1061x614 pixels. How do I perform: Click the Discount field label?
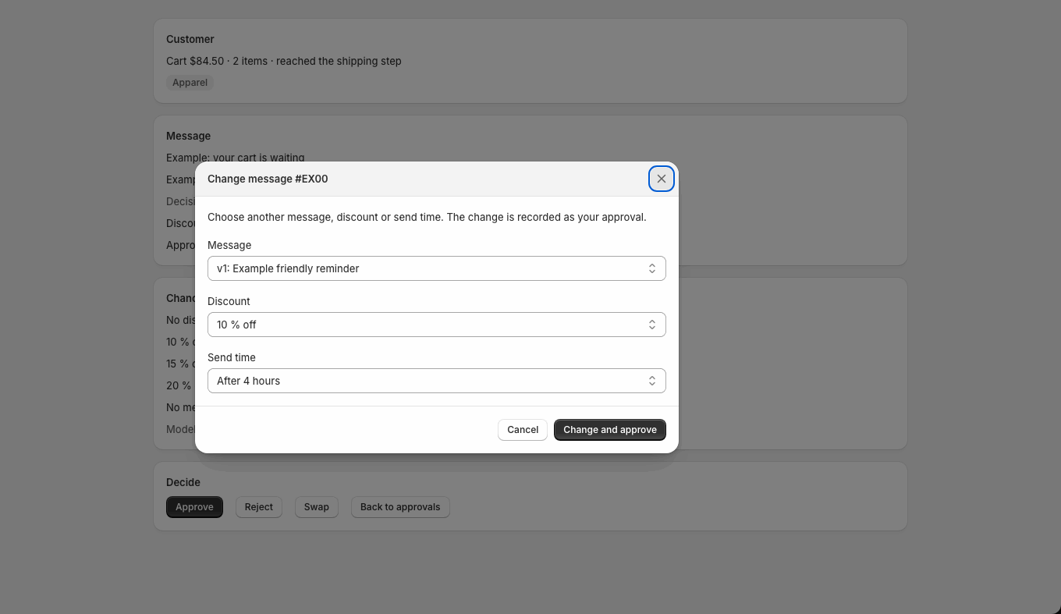tap(229, 301)
